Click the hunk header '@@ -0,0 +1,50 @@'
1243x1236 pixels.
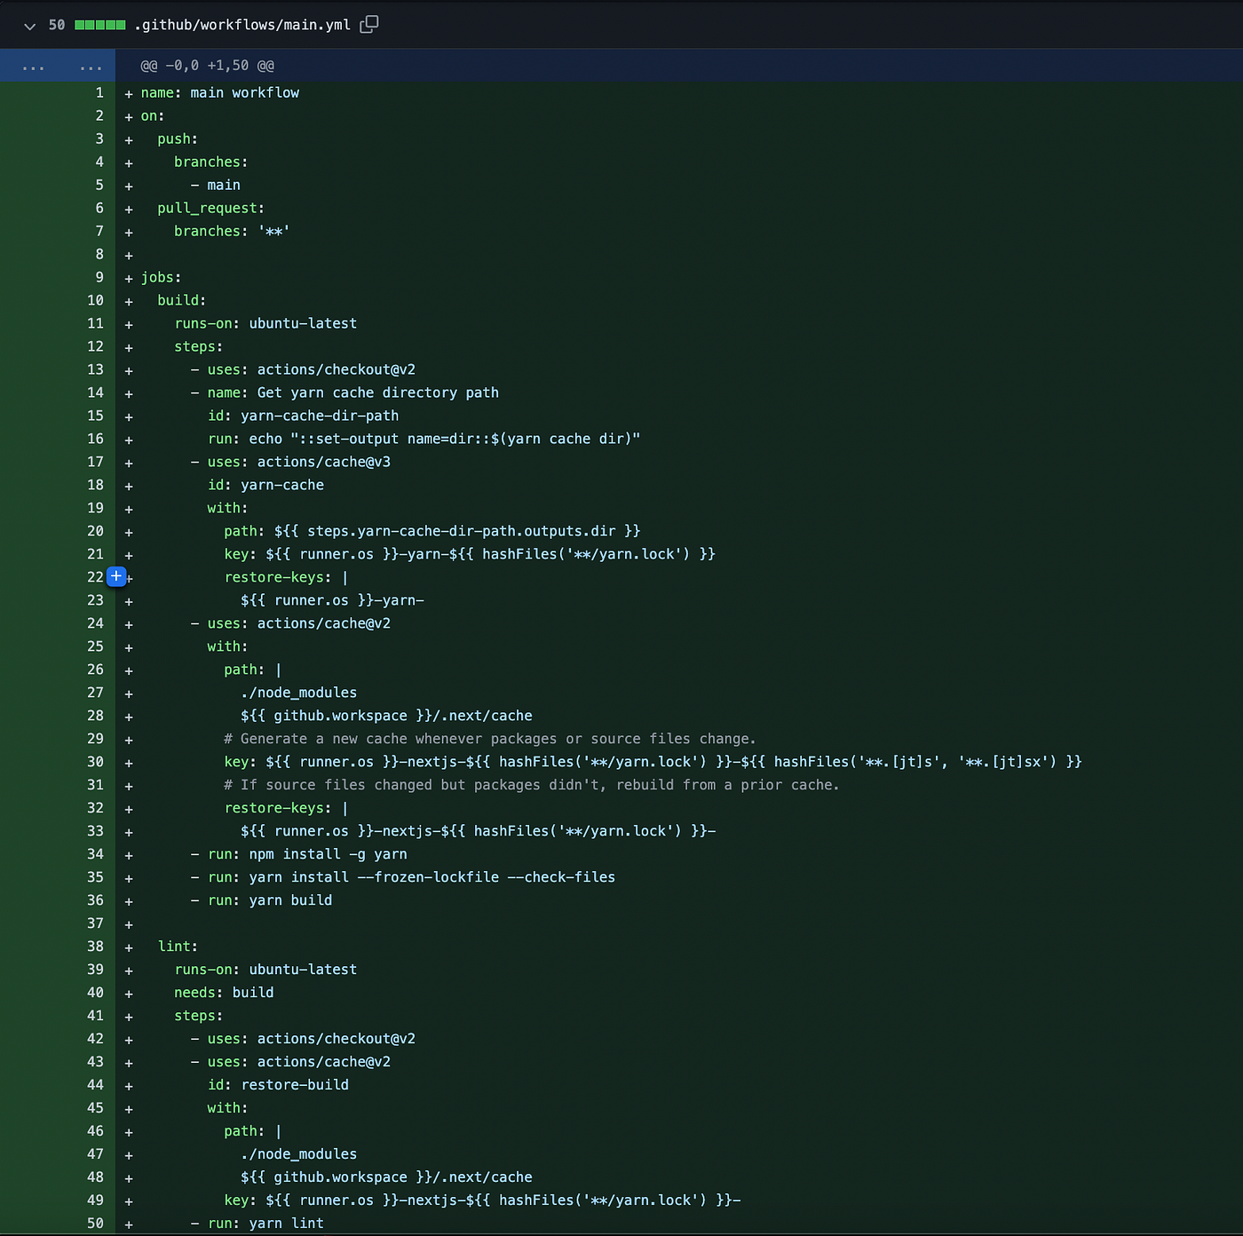207,66
